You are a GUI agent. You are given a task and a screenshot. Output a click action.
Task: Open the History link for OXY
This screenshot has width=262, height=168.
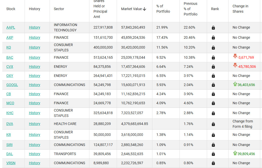pos(34,76)
